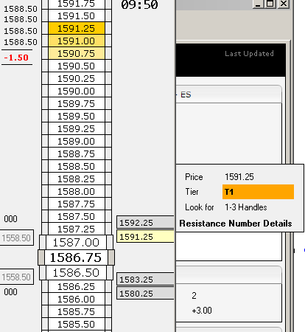Screen dimensions: 305x332
Task: Click the lower 1558.50 input box
Action: (16, 277)
